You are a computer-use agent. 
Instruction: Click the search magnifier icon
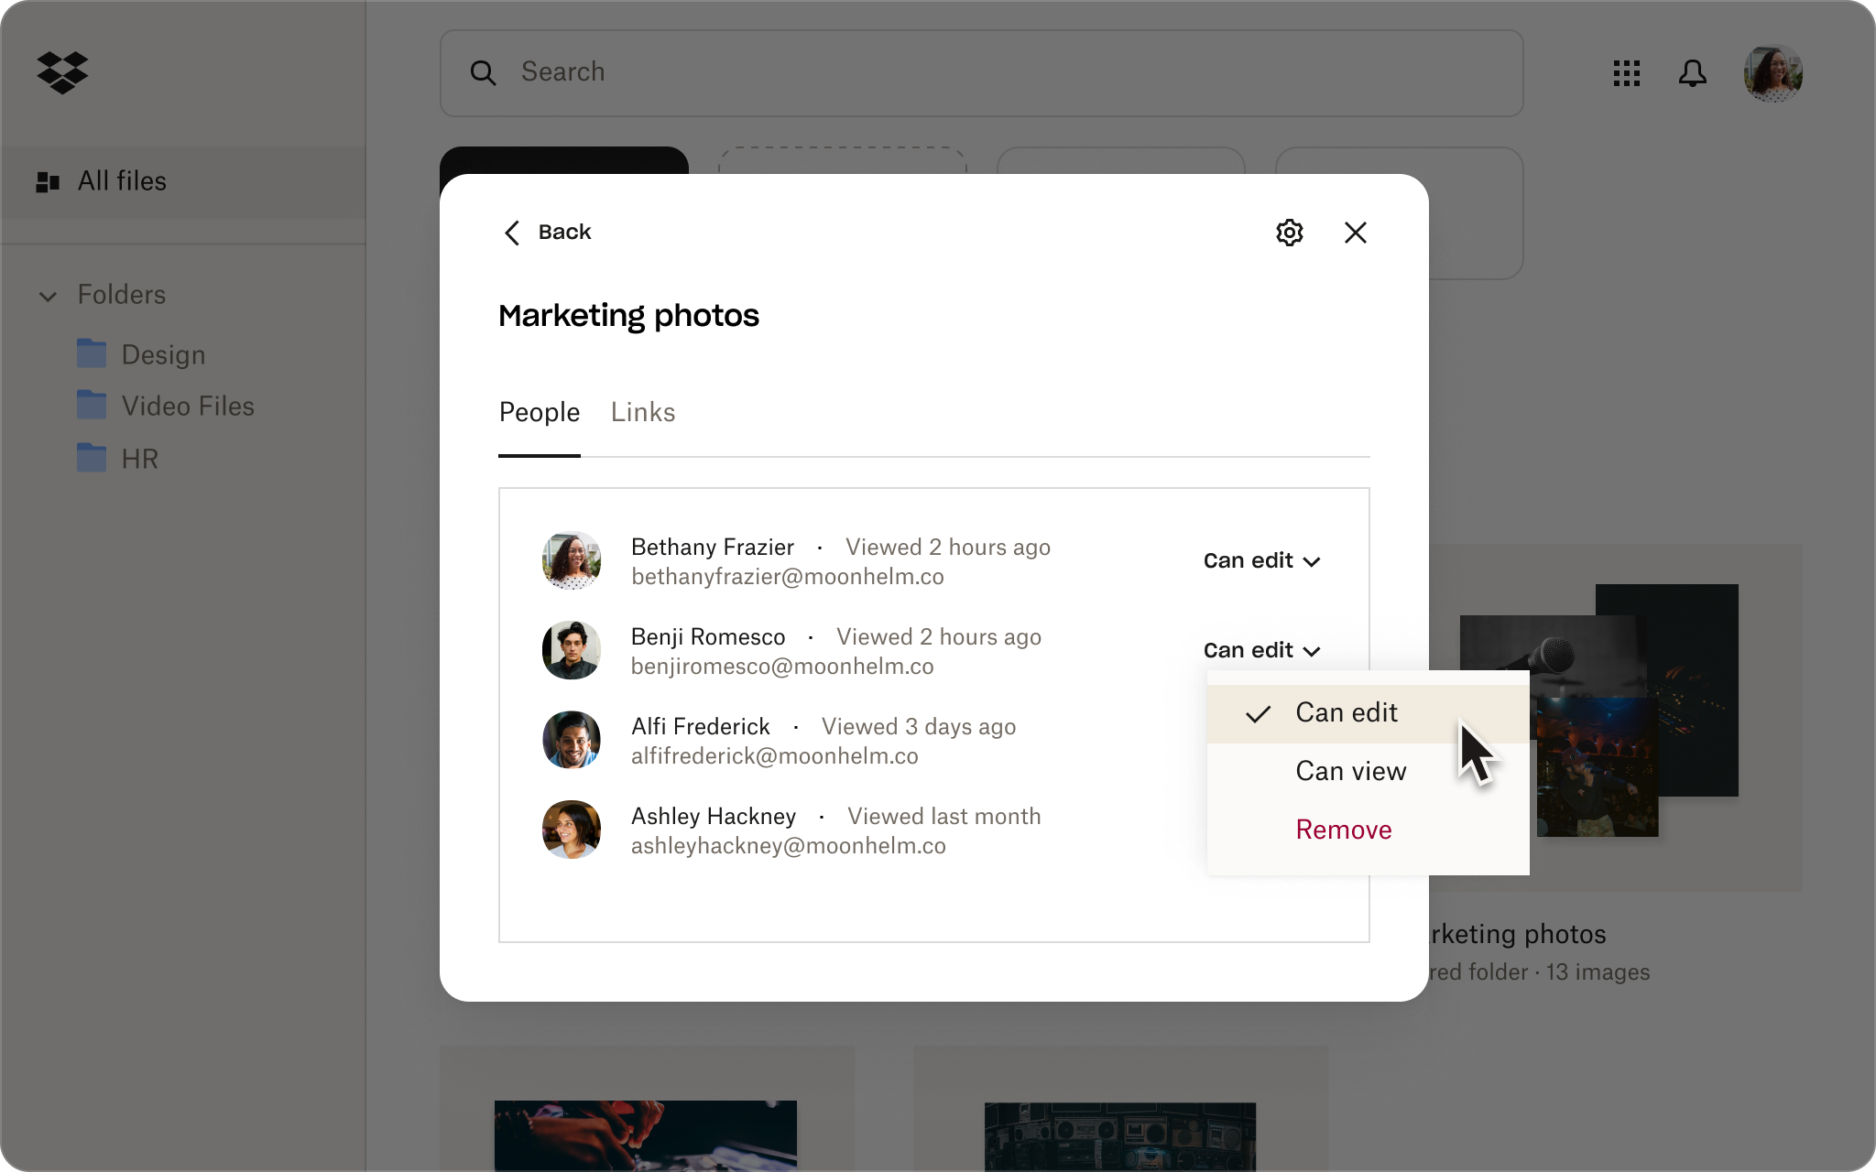(485, 72)
